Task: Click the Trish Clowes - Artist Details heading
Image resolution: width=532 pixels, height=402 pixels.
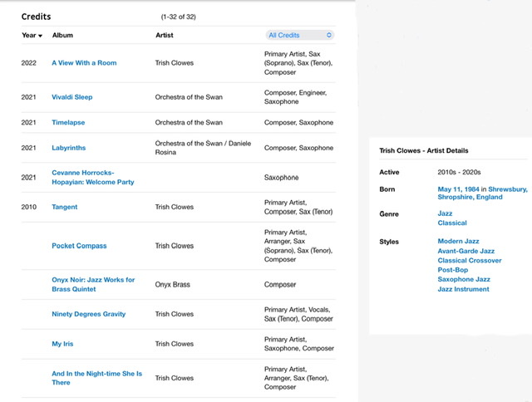Action: 423,151
